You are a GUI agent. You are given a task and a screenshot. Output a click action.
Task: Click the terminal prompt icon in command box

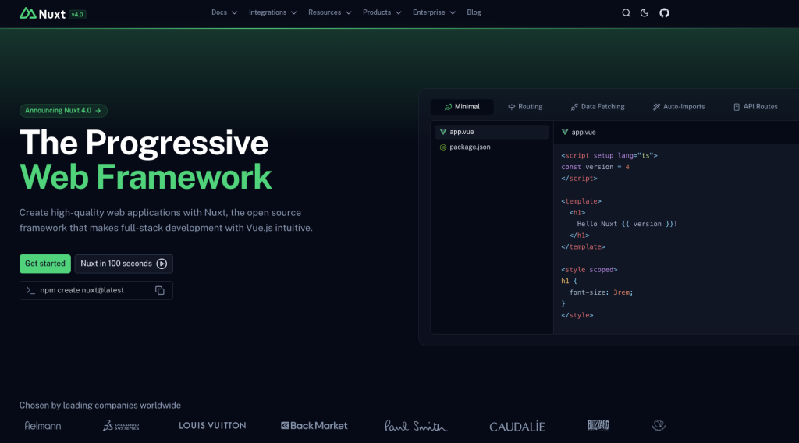pyautogui.click(x=30, y=290)
